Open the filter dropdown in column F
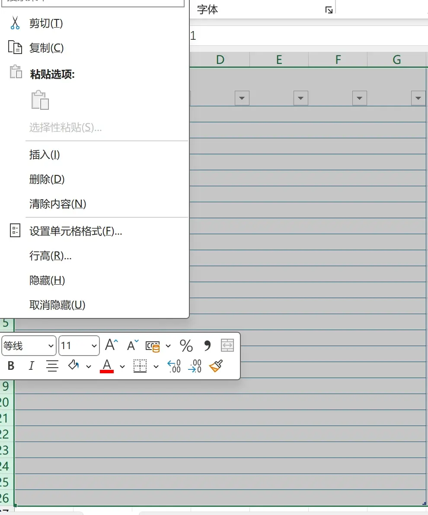 click(x=359, y=98)
